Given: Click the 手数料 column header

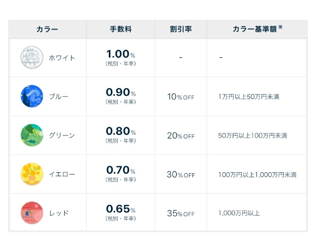Looking at the screenshot, I should pyautogui.click(x=120, y=29).
